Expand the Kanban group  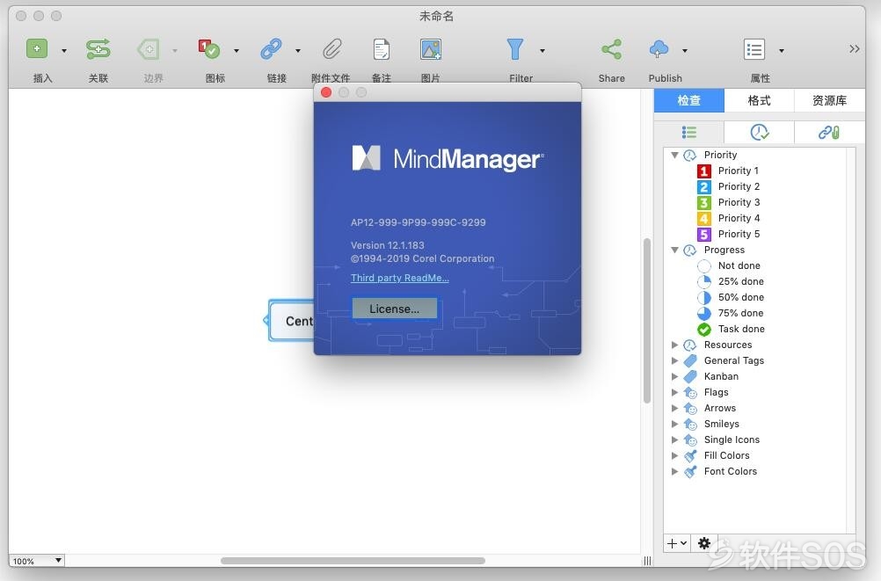[674, 376]
